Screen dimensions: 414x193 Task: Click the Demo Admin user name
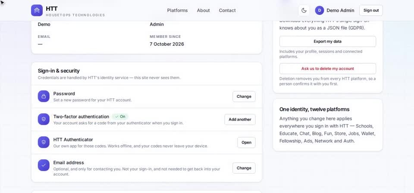[x=340, y=10]
